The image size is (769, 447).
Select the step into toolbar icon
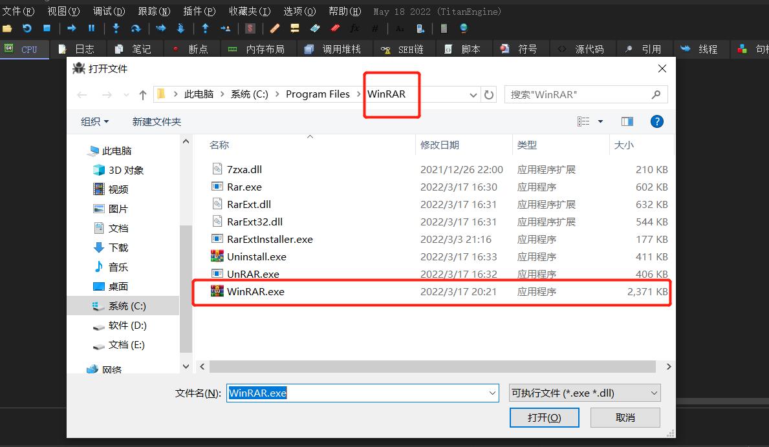tap(116, 28)
